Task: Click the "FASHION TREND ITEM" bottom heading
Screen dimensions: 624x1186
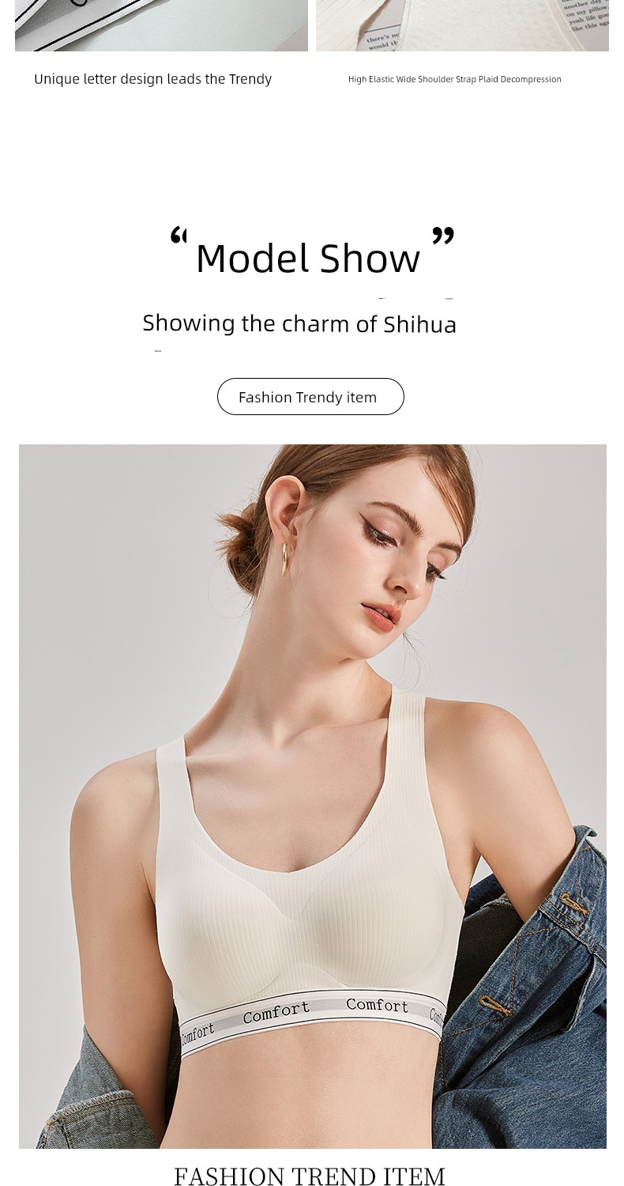Action: [310, 1176]
